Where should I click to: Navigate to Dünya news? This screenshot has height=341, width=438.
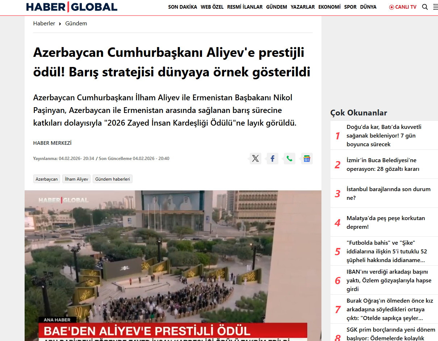(368, 7)
